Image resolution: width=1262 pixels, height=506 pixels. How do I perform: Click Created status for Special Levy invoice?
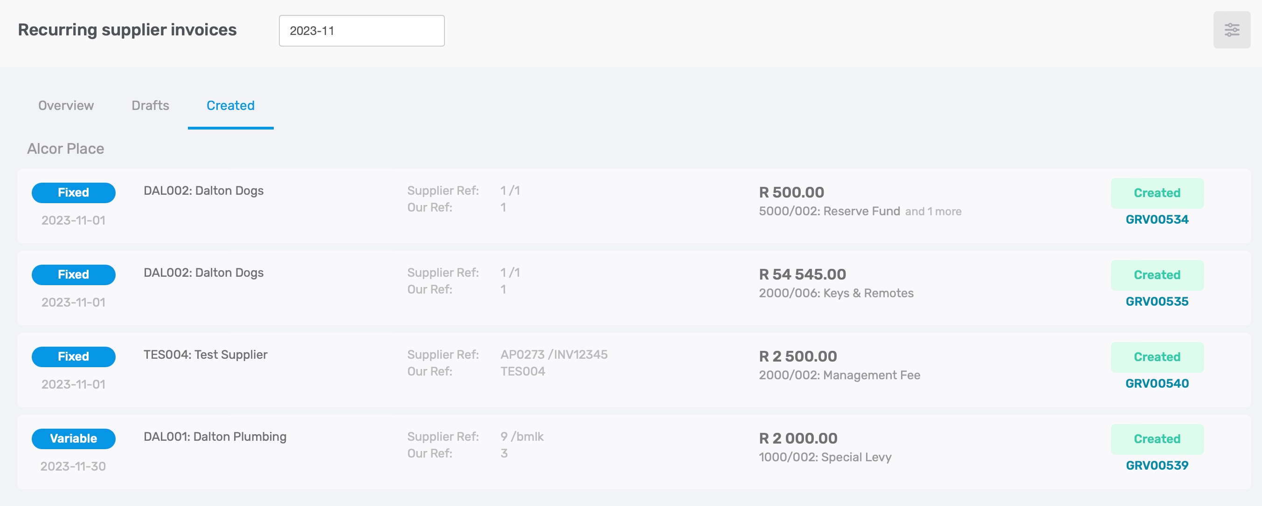[1157, 439]
